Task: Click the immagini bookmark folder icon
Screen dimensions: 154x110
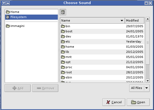Action: 8,26
